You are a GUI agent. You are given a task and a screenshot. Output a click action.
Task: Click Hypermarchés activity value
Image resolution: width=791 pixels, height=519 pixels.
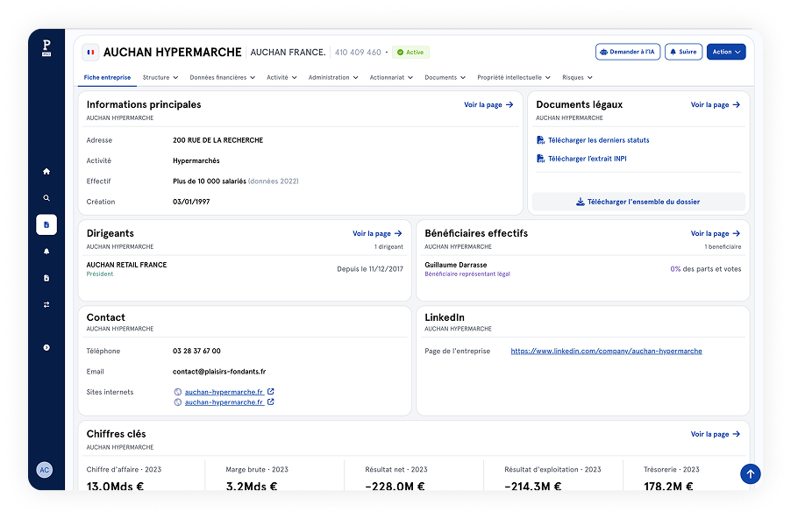click(x=196, y=161)
